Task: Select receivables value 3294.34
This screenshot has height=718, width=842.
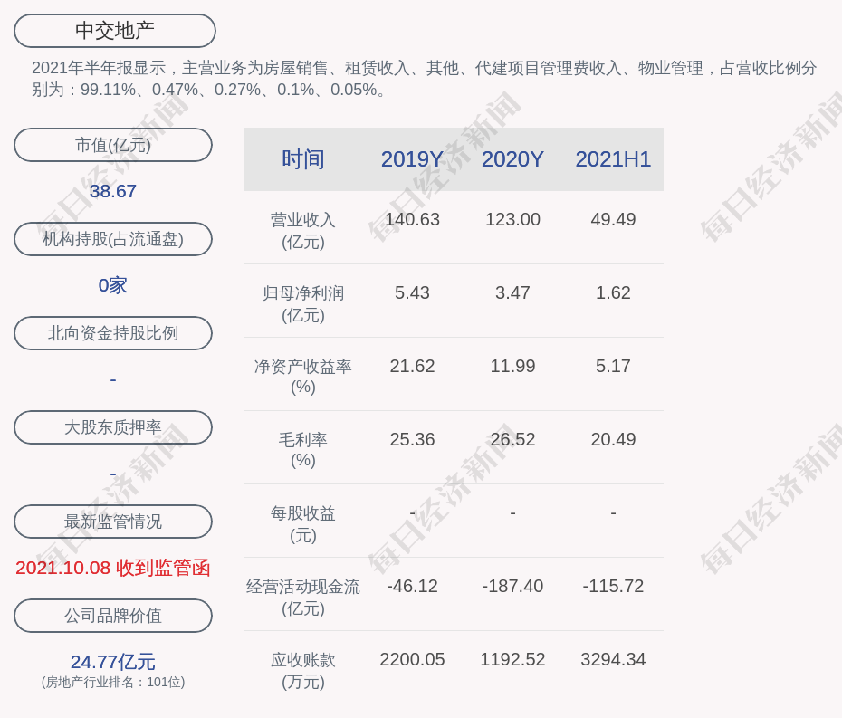Action: [x=613, y=659]
